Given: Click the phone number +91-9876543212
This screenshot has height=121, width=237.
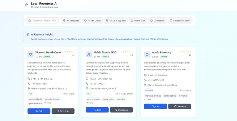Looking at the screenshot, I should (156, 80).
